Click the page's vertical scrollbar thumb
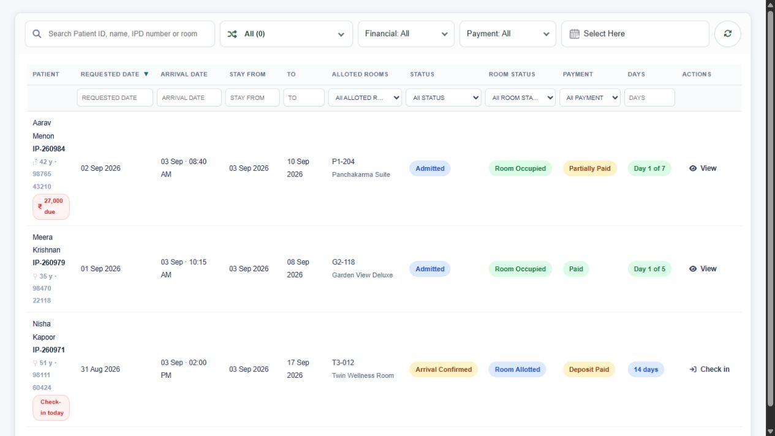 click(x=770, y=208)
